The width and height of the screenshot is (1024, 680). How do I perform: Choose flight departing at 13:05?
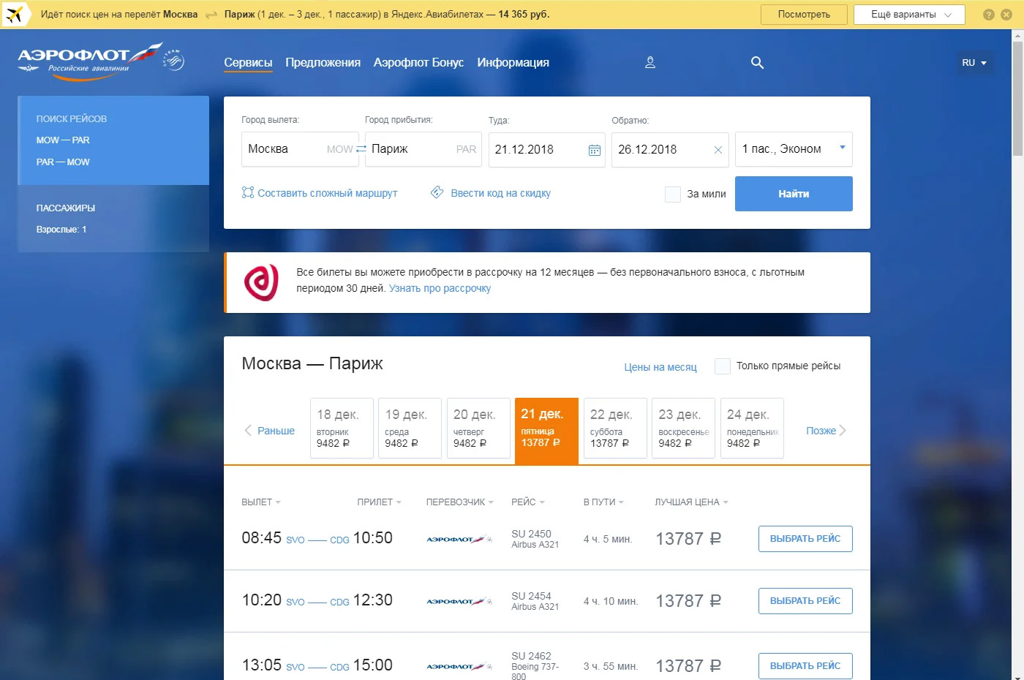805,666
